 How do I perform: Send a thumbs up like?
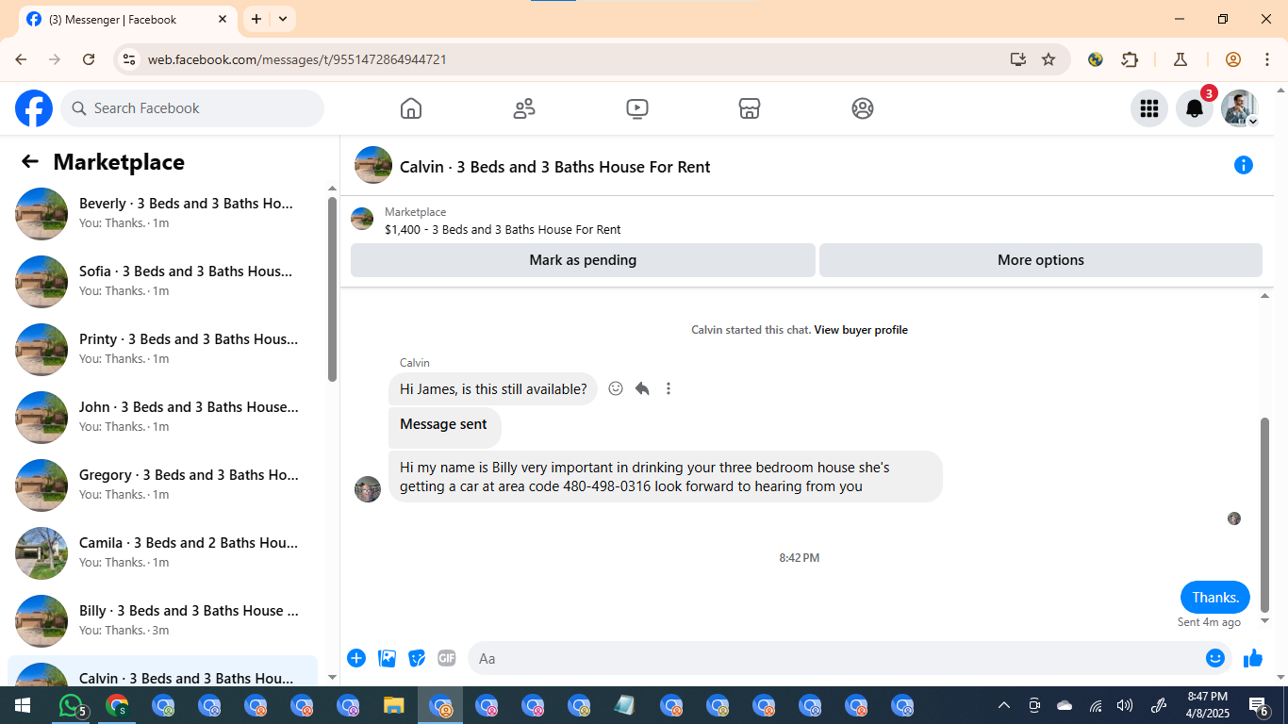[1253, 658]
